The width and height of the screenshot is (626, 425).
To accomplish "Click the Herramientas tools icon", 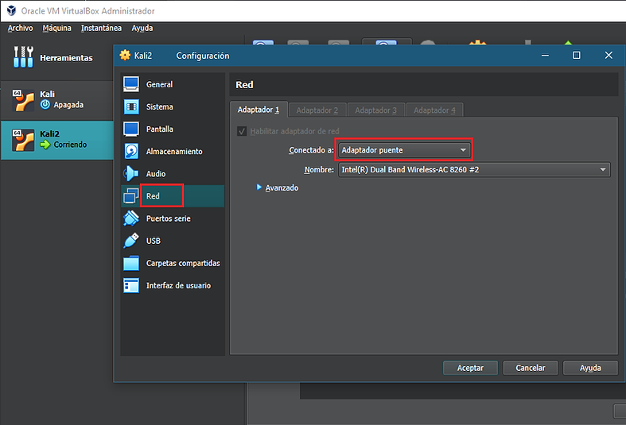I will point(23,57).
